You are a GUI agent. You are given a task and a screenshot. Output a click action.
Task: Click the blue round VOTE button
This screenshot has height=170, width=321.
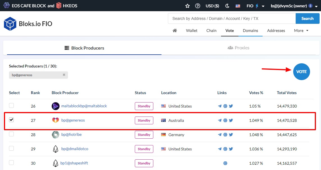(x=301, y=72)
